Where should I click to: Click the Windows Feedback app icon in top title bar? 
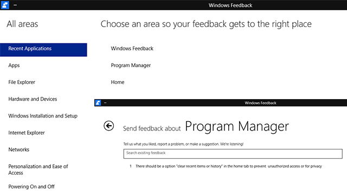(5, 5)
